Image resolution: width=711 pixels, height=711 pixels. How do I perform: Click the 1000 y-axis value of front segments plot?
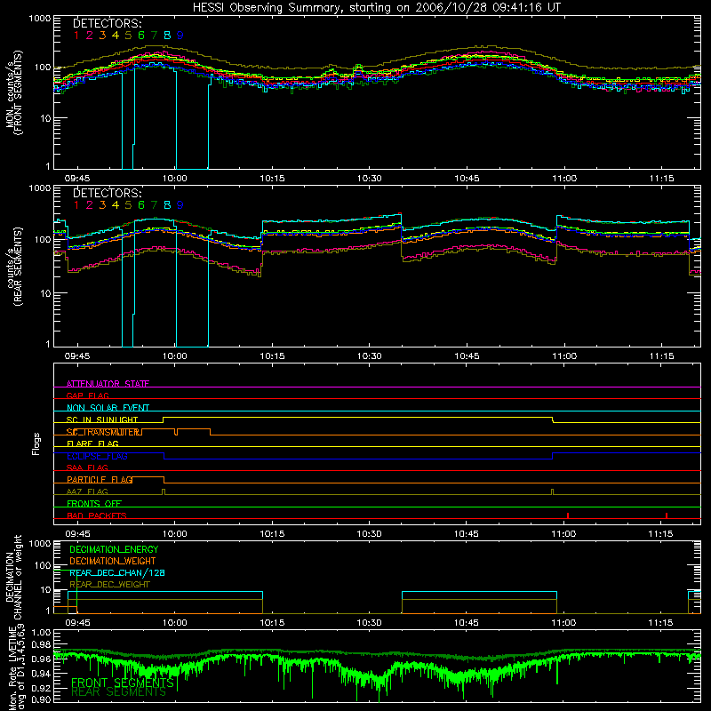[x=40, y=19]
